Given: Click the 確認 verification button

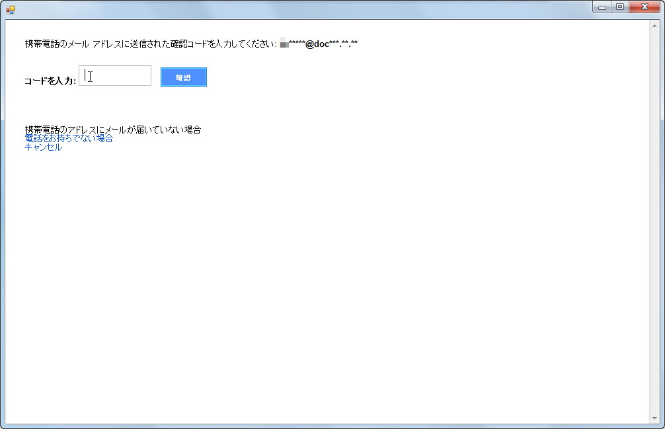Looking at the screenshot, I should [183, 77].
